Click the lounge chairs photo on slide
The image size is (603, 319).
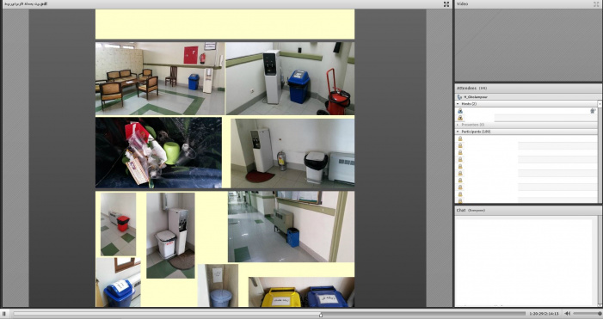[x=160, y=78]
